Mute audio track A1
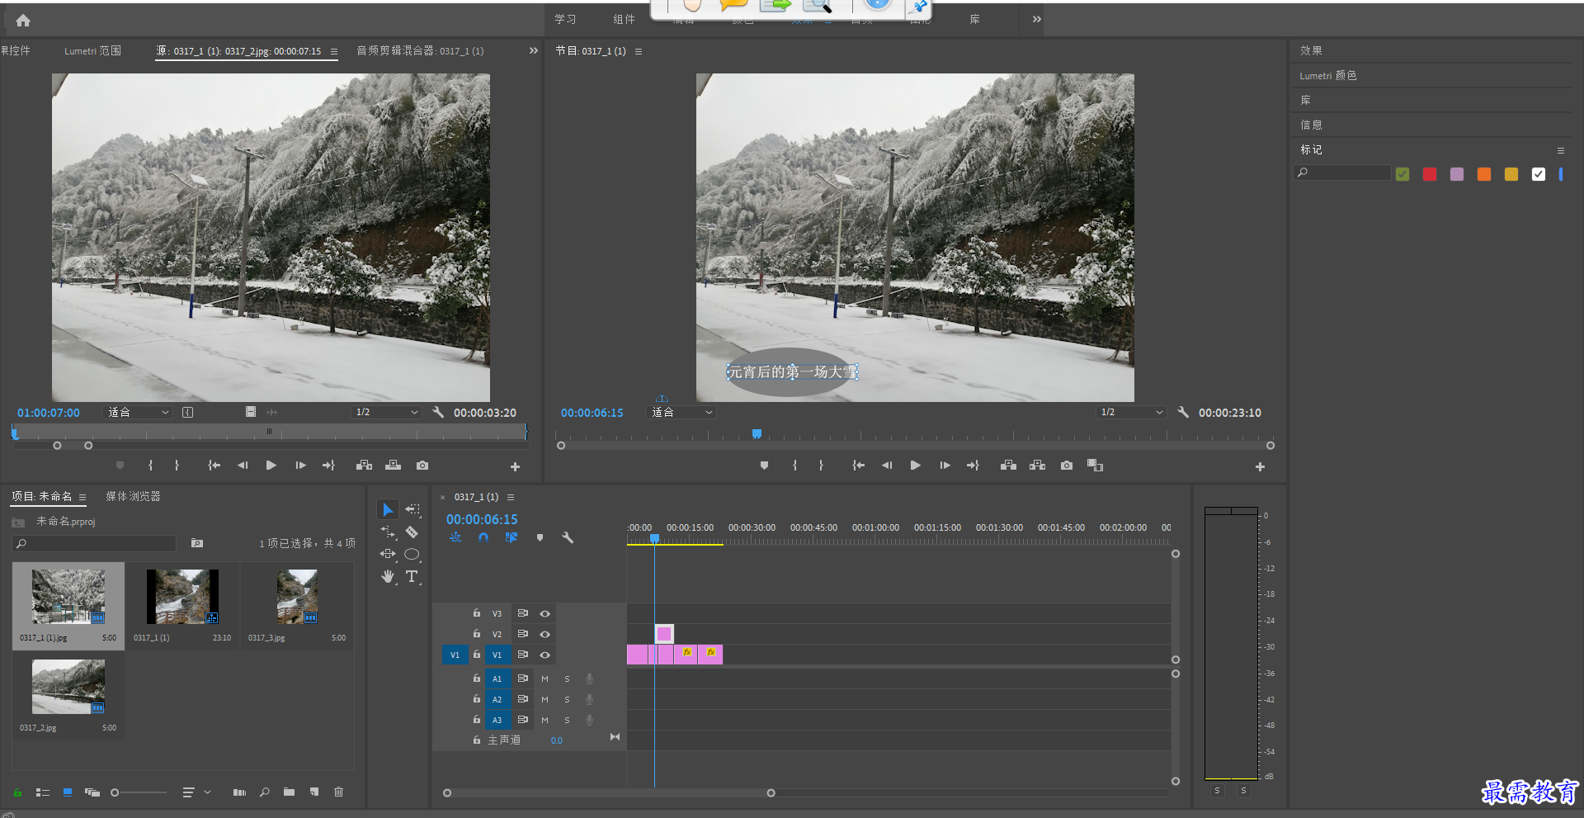The image size is (1584, 818). coord(544,679)
